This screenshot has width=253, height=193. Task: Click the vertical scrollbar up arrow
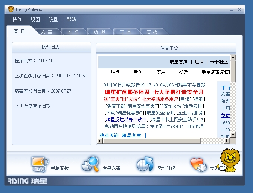[x=233, y=57]
